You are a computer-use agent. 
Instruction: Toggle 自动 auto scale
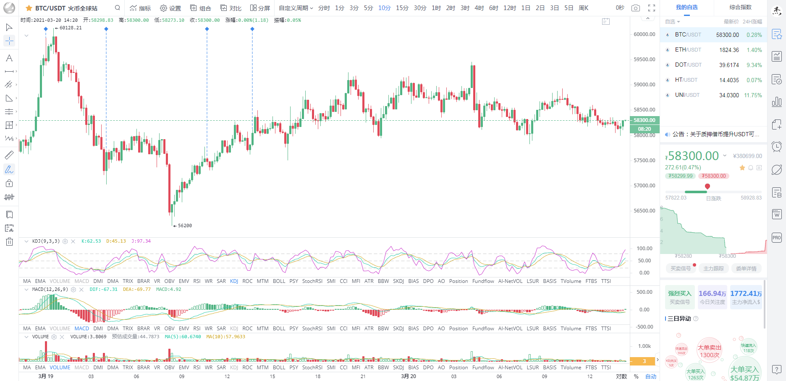coord(651,376)
